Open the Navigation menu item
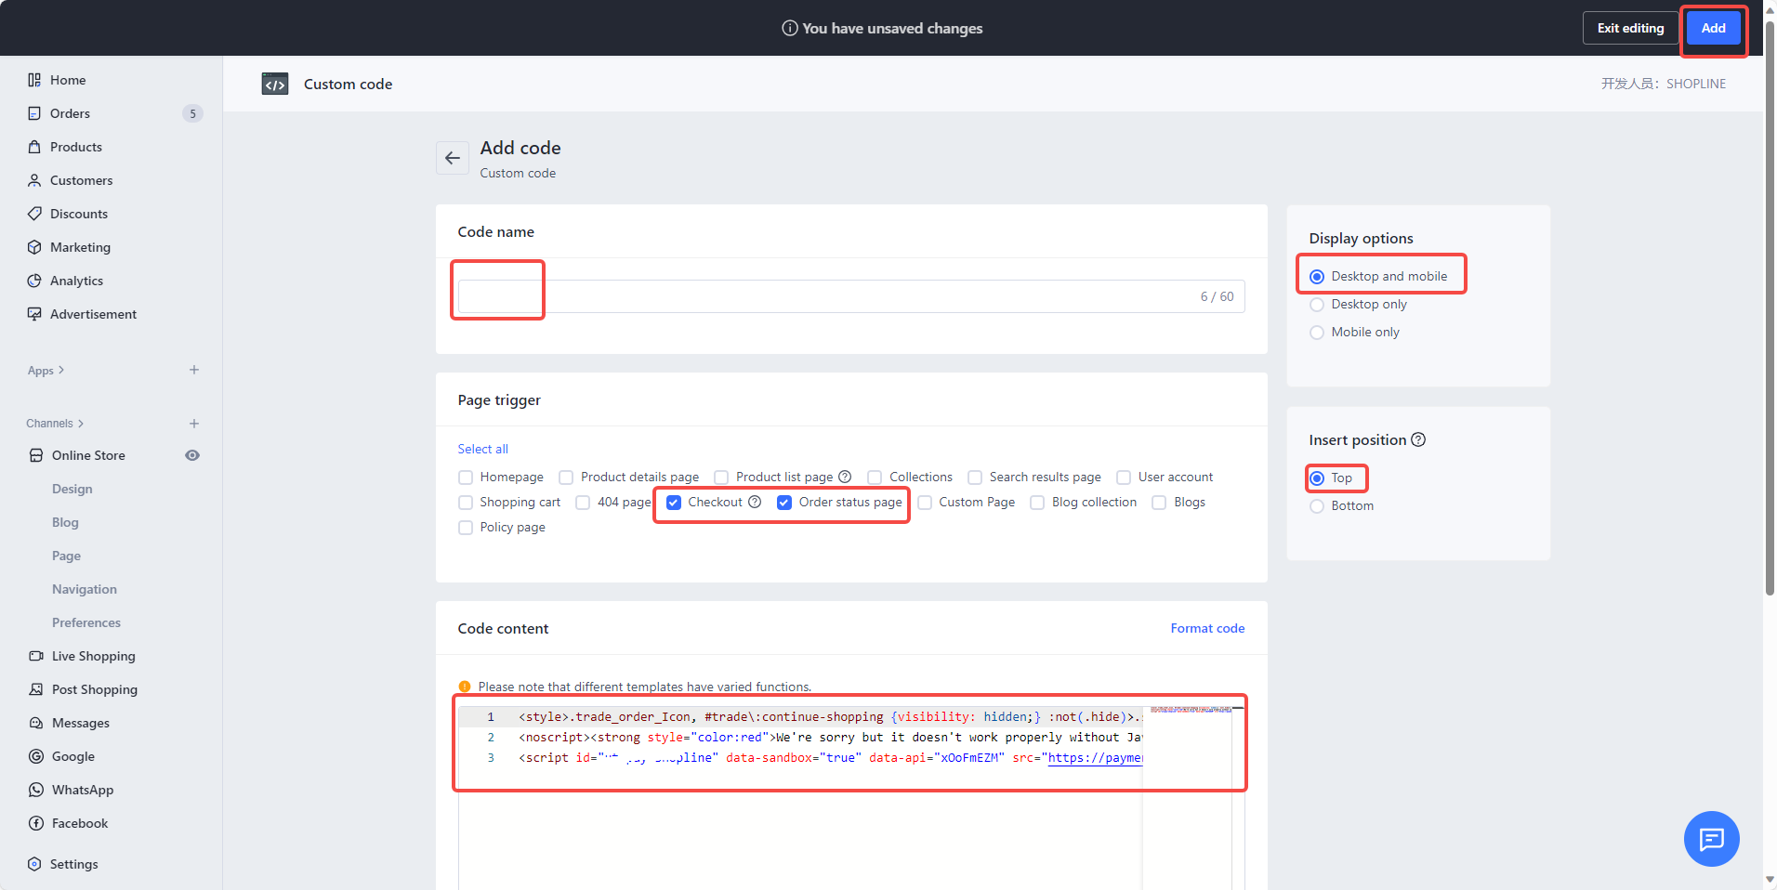This screenshot has width=1777, height=890. click(x=85, y=589)
